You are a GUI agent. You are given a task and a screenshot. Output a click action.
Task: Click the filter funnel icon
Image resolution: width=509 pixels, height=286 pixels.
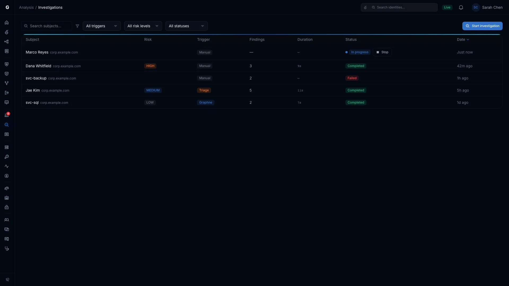click(x=77, y=26)
